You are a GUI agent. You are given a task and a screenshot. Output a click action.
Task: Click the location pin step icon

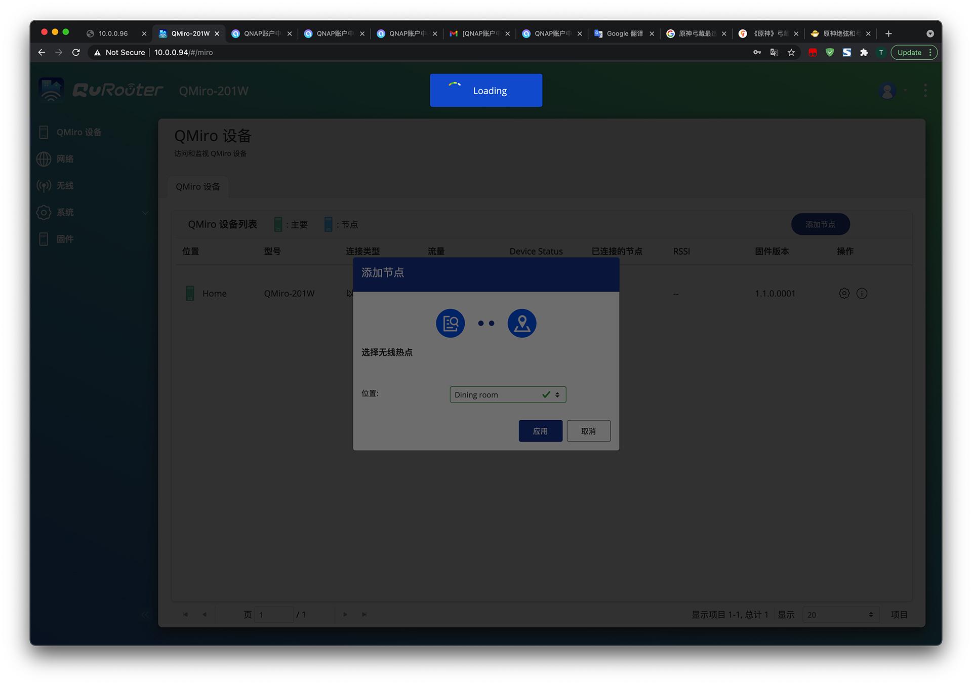click(x=521, y=323)
